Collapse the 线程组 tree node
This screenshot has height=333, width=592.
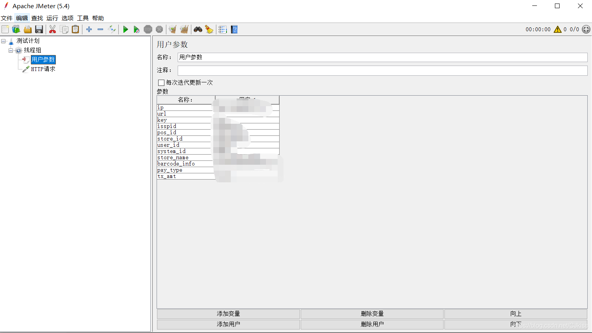coord(11,50)
